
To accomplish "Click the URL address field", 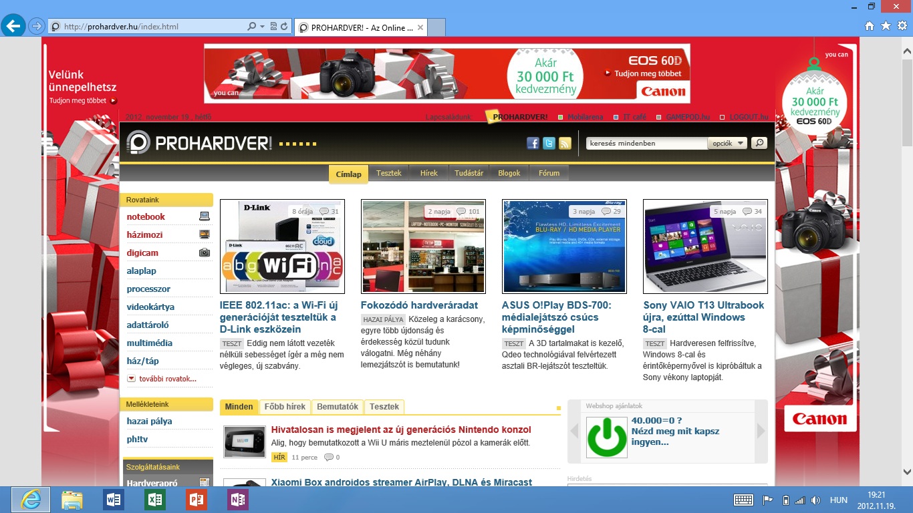I will (x=154, y=27).
